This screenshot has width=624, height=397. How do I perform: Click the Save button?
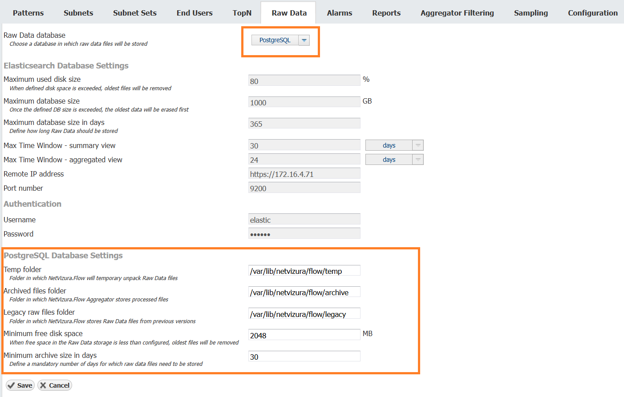tap(20, 385)
